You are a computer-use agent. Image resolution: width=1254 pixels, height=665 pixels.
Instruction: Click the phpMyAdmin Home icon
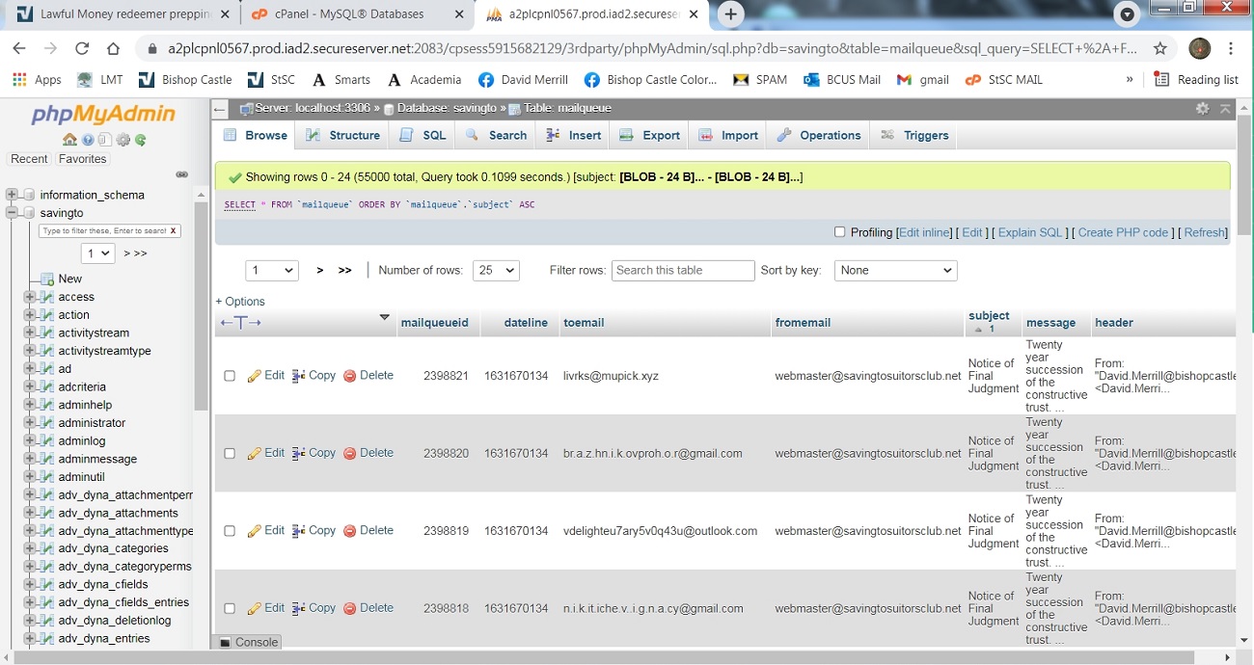tap(69, 140)
